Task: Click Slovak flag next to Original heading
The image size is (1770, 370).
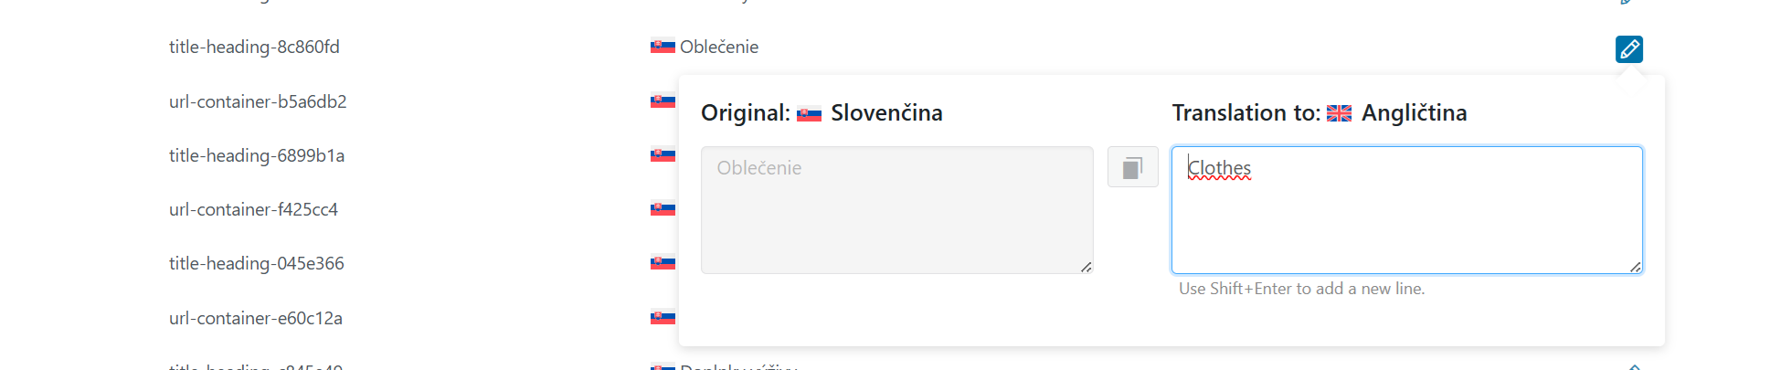Action: tap(809, 114)
